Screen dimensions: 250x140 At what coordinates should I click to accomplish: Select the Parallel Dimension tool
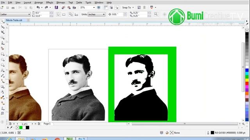pyautogui.click(x=2, y=75)
